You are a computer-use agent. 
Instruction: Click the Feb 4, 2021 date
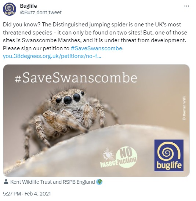(x=37, y=194)
